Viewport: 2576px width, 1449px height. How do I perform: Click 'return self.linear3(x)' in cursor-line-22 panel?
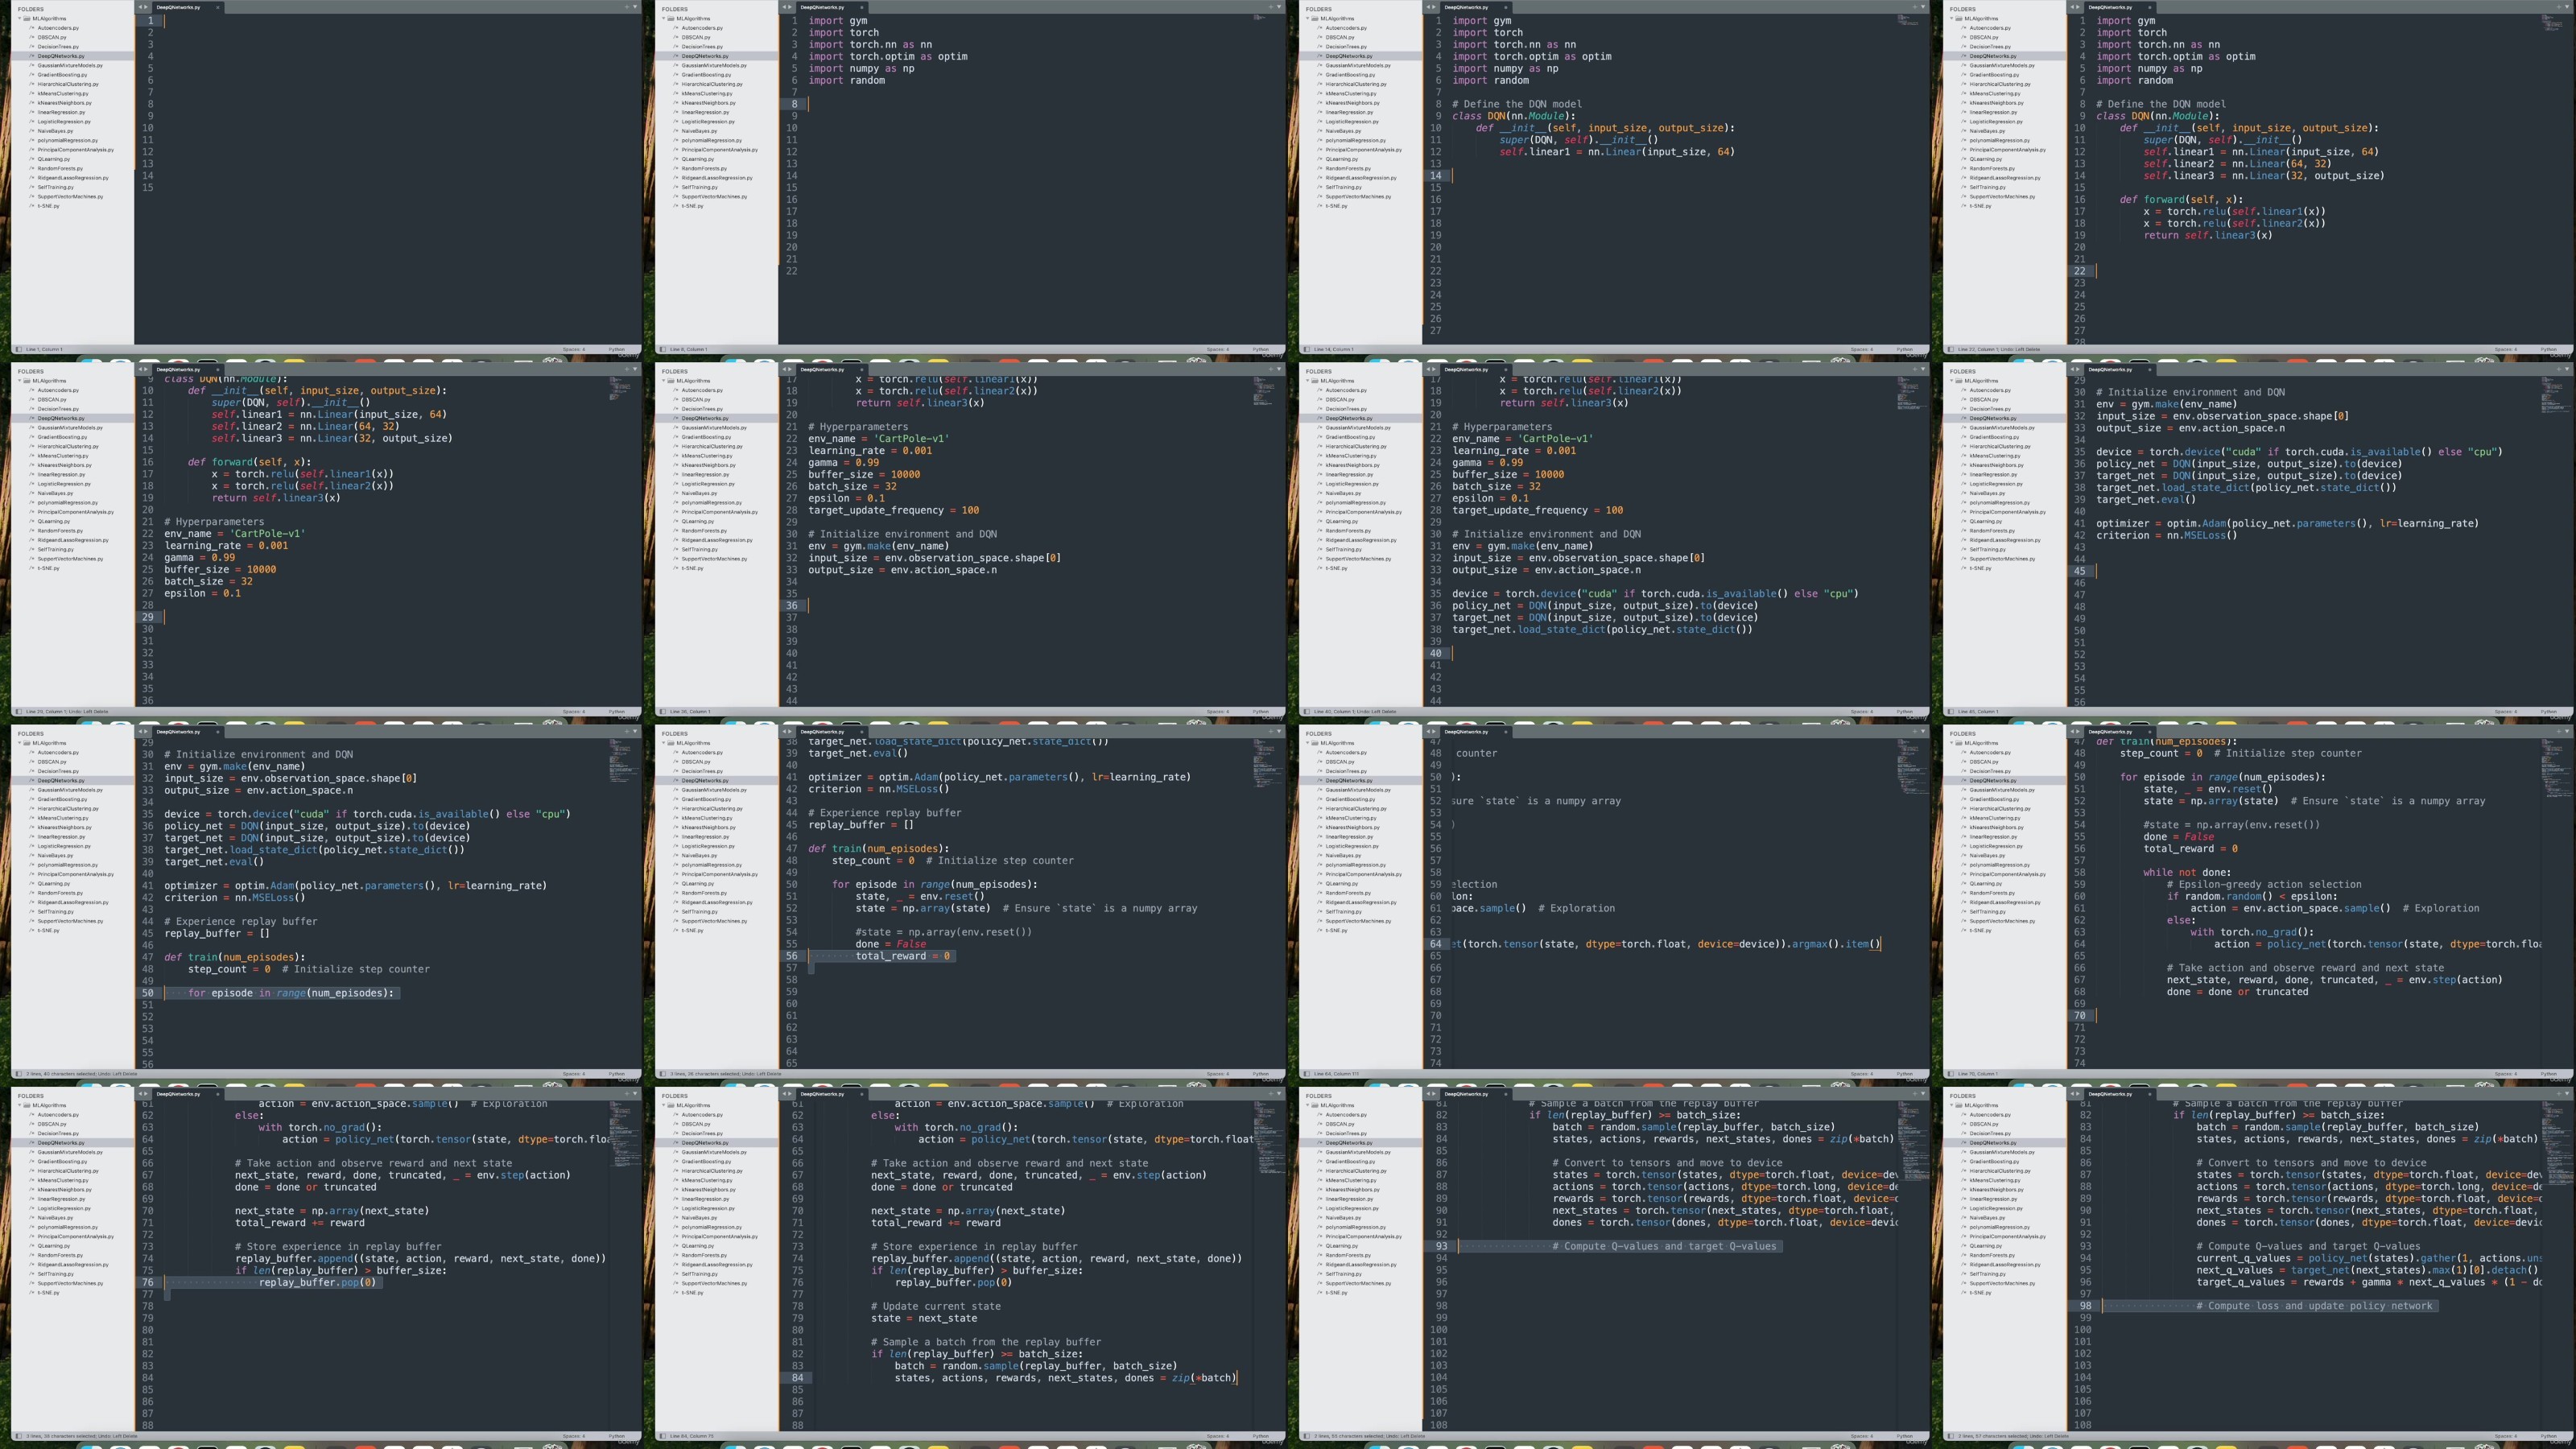pos(2208,235)
